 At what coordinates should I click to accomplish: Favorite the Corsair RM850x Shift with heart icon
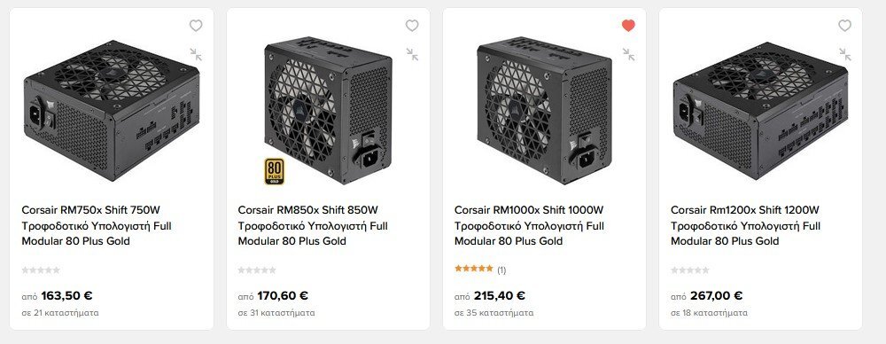412,26
